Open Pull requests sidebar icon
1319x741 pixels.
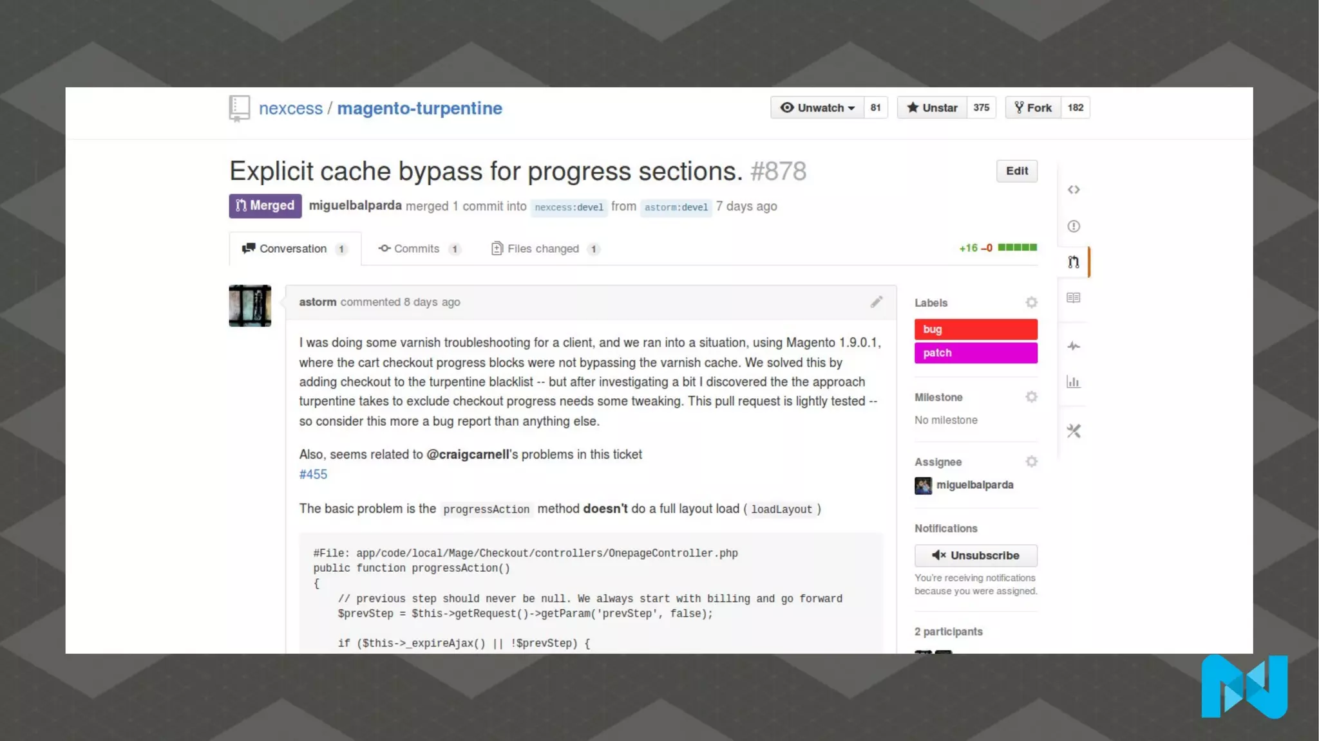point(1073,262)
